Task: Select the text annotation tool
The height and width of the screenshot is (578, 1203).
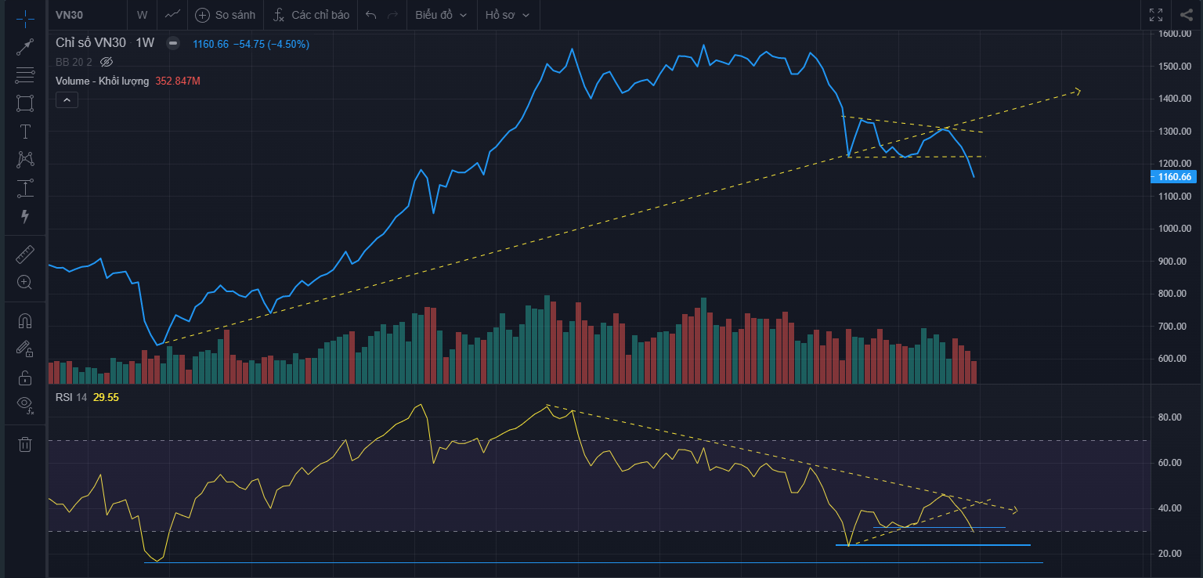Action: 25,132
